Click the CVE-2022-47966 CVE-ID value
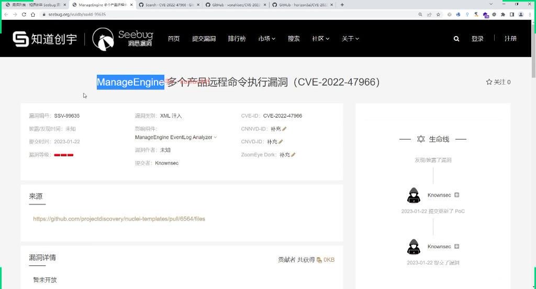Image resolution: width=536 pixels, height=289 pixels. click(x=282, y=116)
